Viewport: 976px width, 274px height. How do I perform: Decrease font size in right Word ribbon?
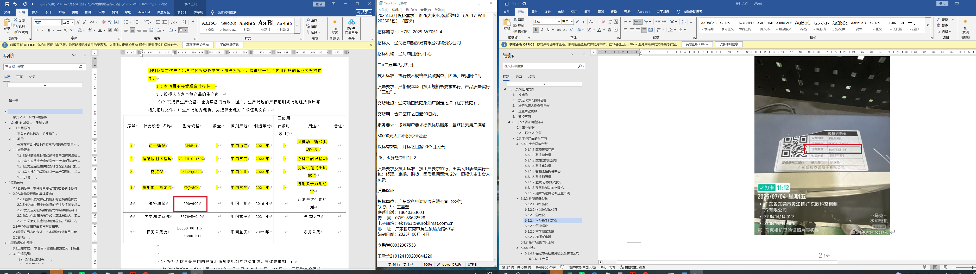click(584, 22)
